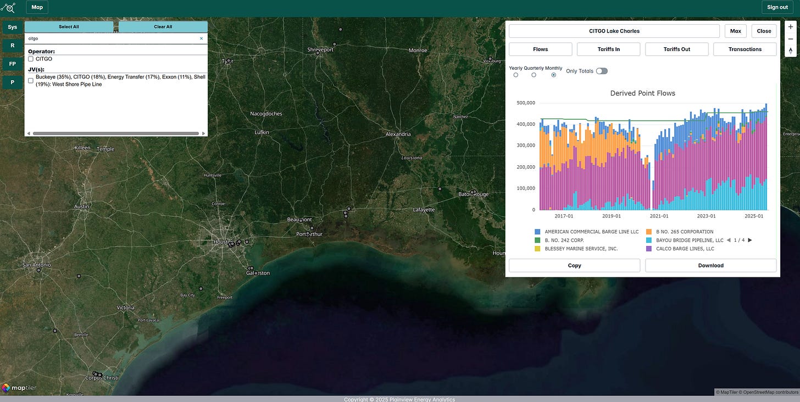The width and height of the screenshot is (800, 402).
Task: Toggle Bayou Bridge Pipeline legend swatch
Action: click(648, 240)
